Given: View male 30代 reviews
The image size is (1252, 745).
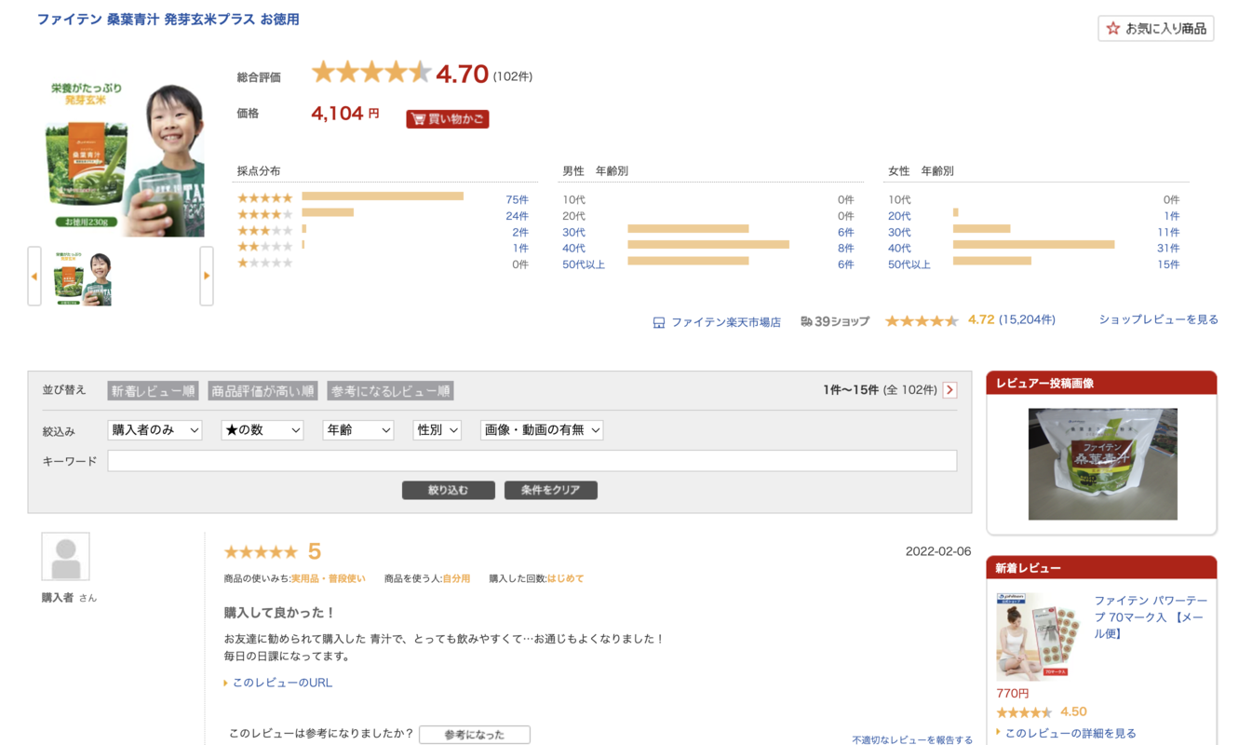Looking at the screenshot, I should 573,232.
